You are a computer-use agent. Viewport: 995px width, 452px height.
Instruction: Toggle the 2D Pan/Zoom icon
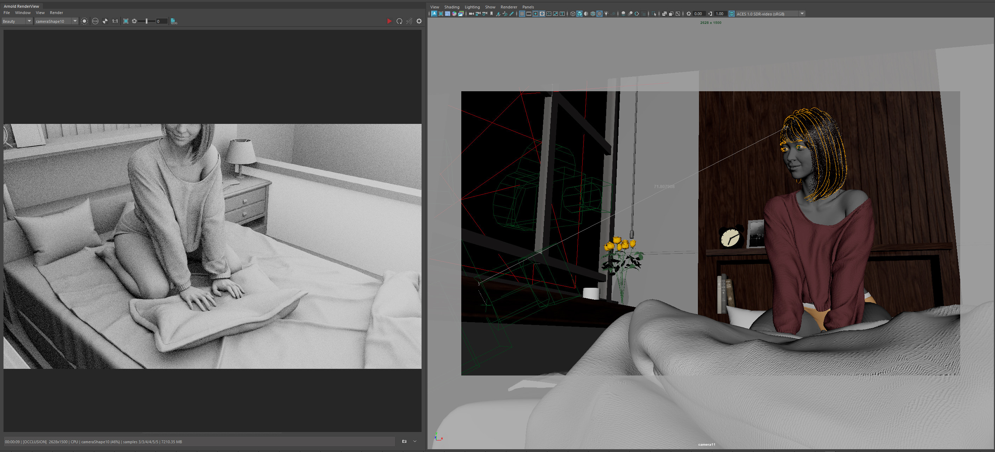(x=505, y=14)
